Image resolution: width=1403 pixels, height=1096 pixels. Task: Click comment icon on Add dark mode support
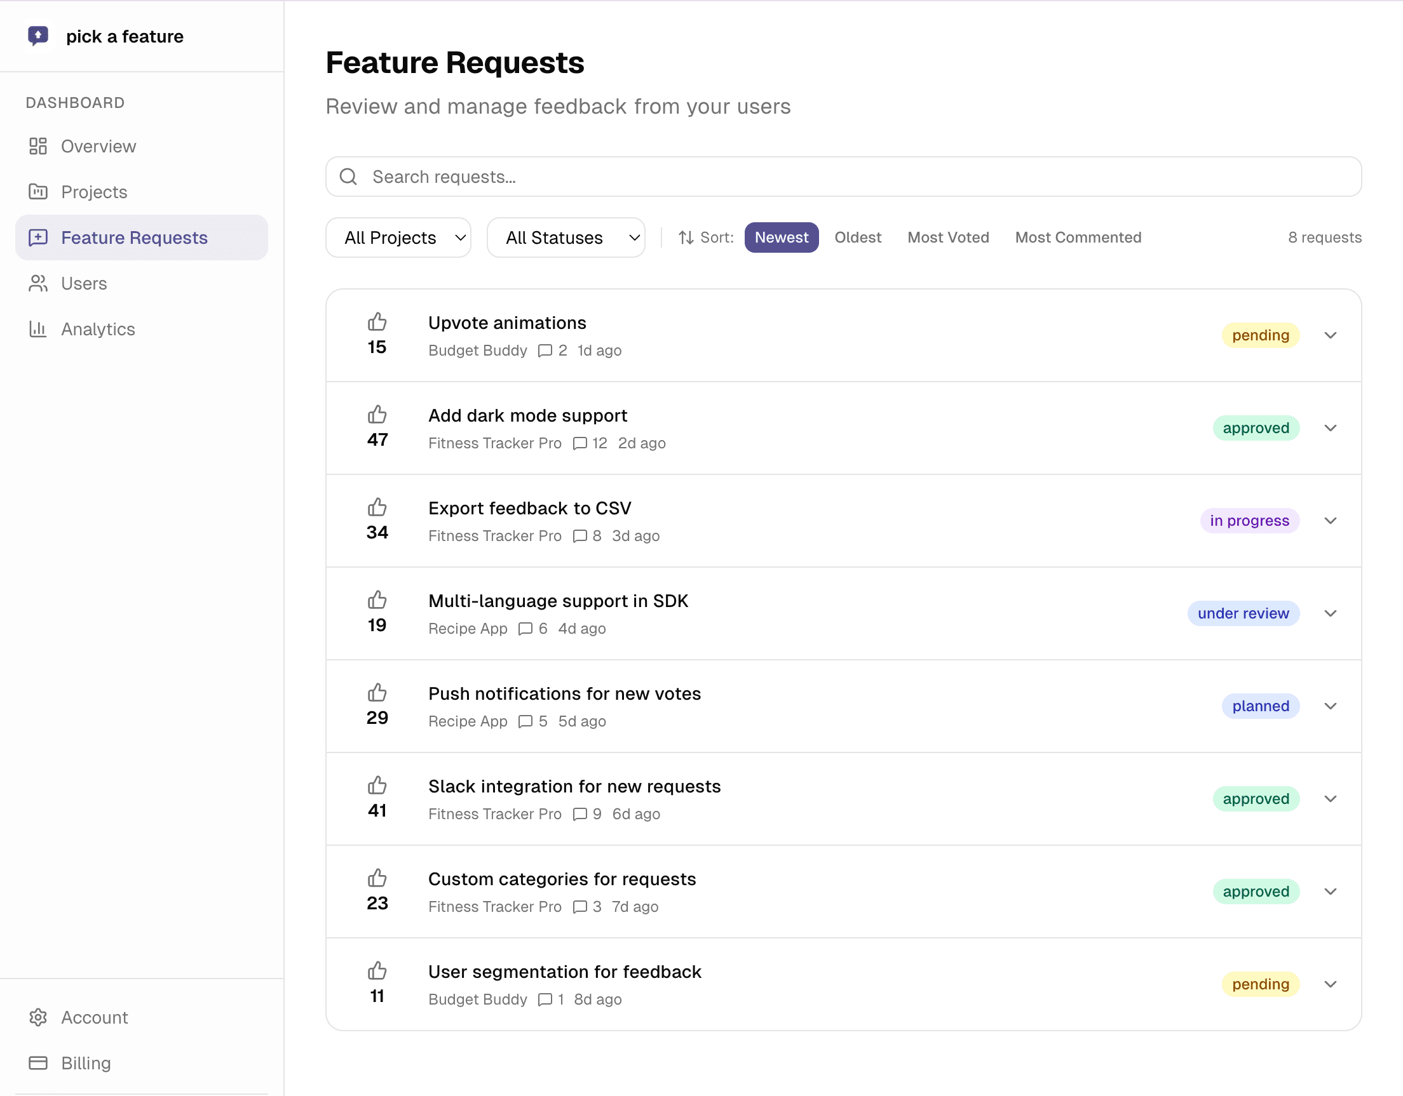579,443
